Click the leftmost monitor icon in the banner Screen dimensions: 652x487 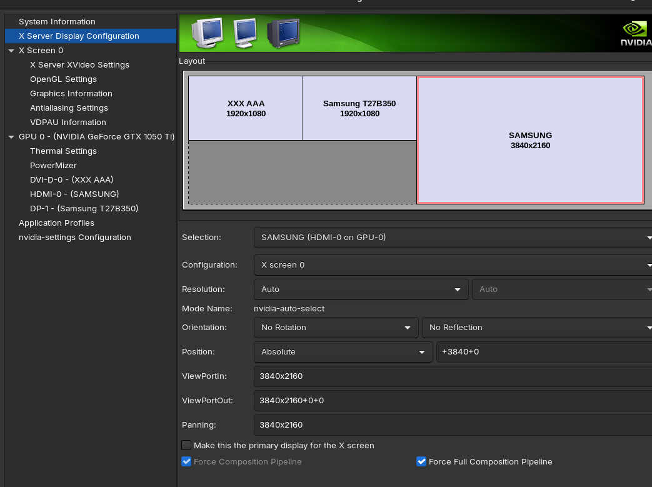(208, 33)
